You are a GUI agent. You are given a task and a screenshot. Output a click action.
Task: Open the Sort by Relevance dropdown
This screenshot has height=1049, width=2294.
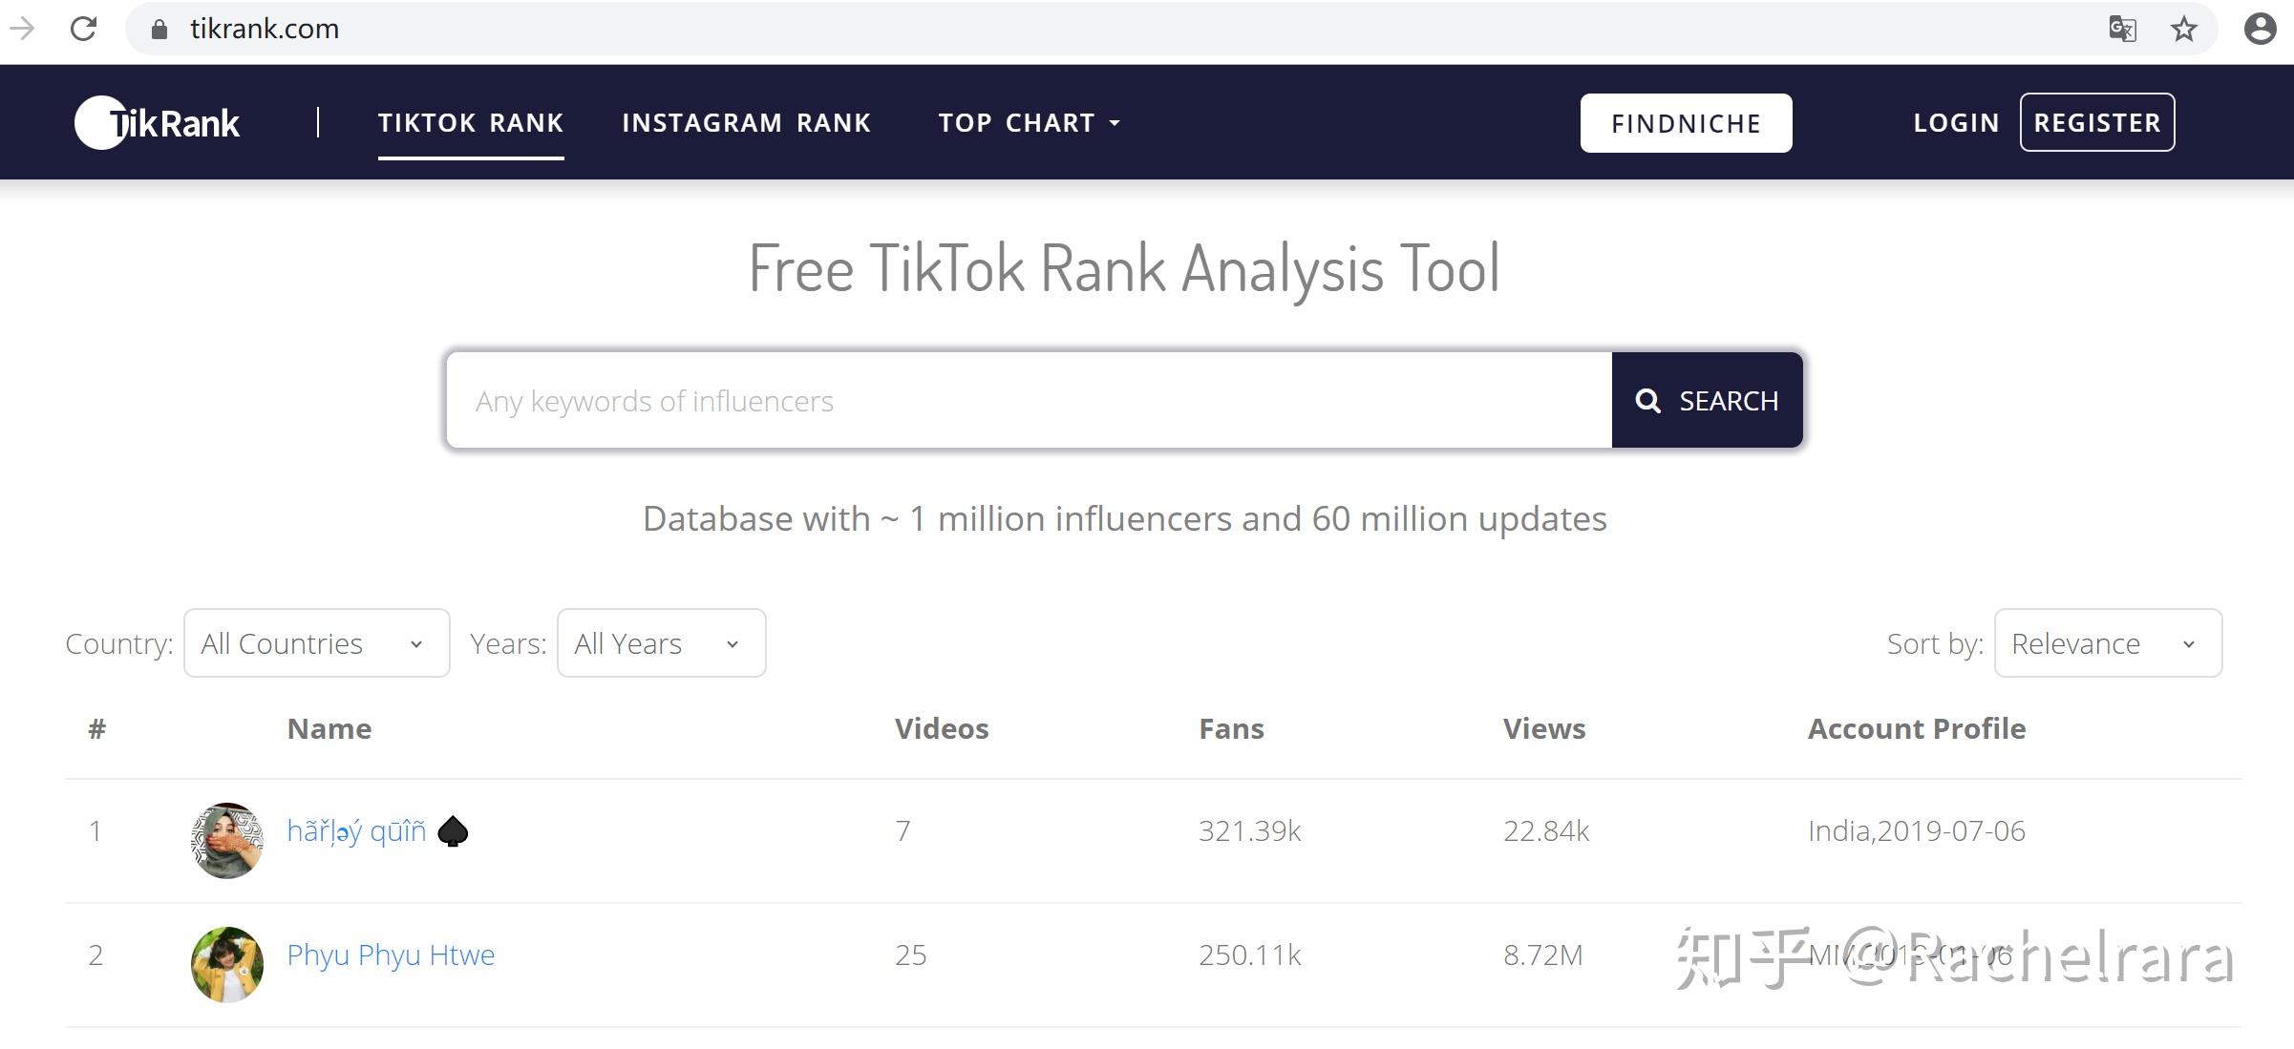click(x=2109, y=643)
